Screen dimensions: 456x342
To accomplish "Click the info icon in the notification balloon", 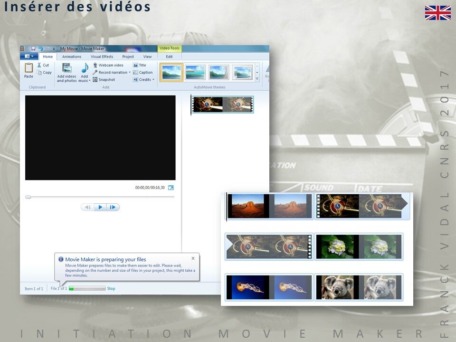I will [61, 259].
